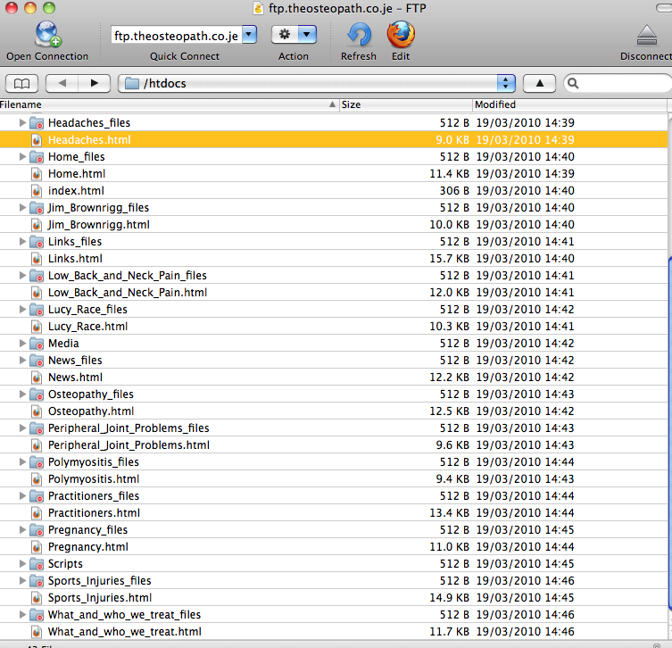Expand the Lucy_Race_files folder

click(x=22, y=309)
